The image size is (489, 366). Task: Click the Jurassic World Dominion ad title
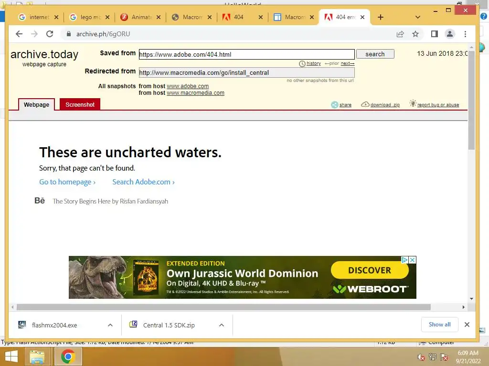[x=242, y=273]
